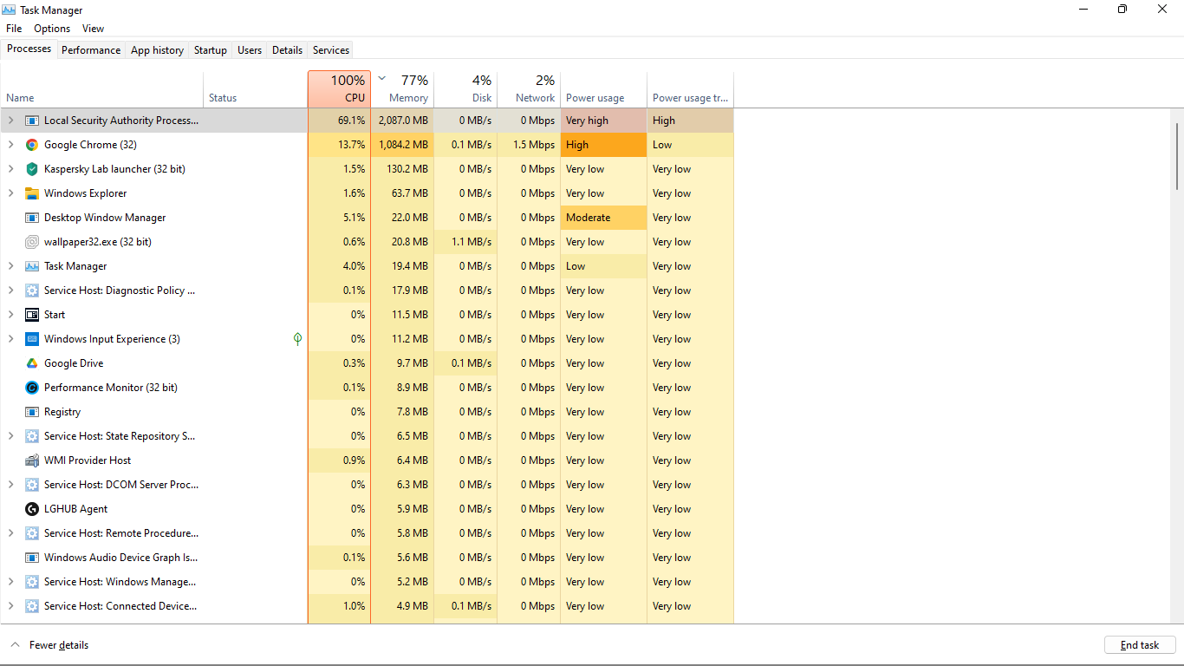This screenshot has width=1184, height=666.
Task: Open the File menu
Action: tap(14, 29)
